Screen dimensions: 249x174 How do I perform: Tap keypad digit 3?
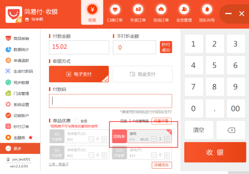(x=236, y=44)
